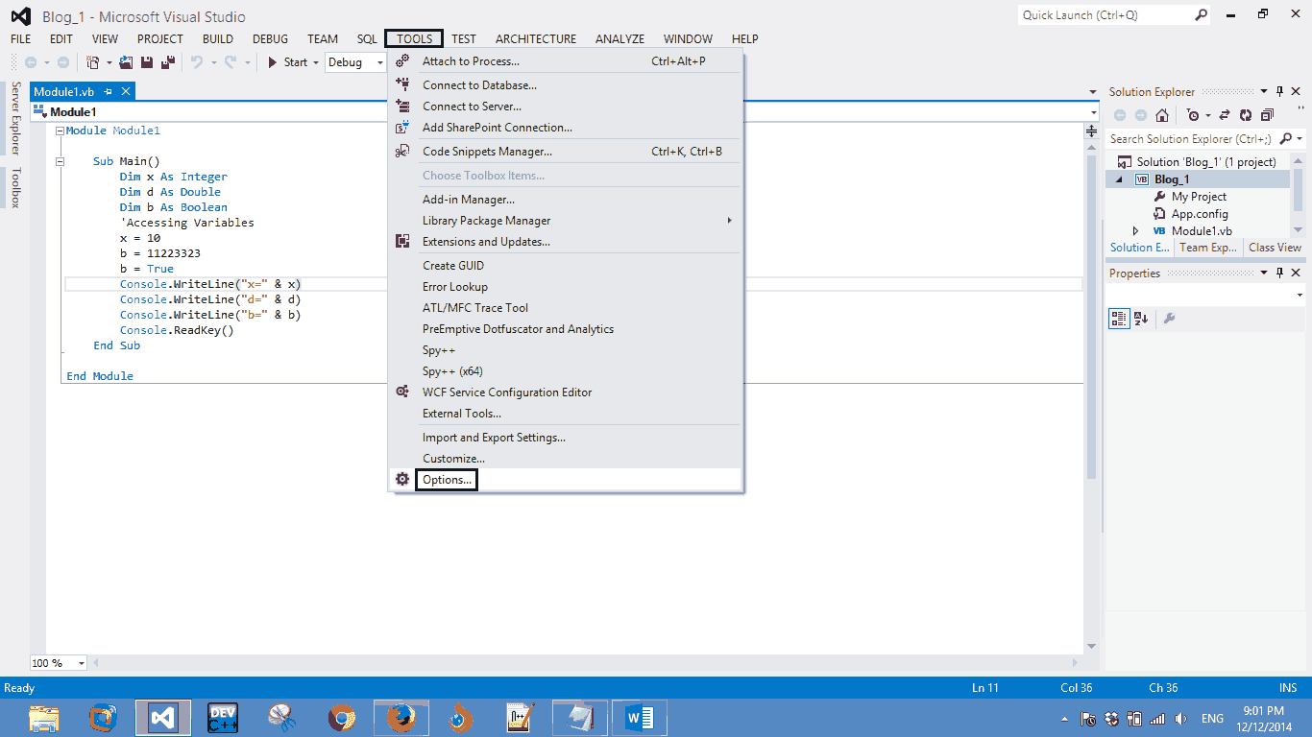The height and width of the screenshot is (737, 1312).
Task: Click the Refresh icon in Solution Explorer
Action: click(x=1245, y=115)
